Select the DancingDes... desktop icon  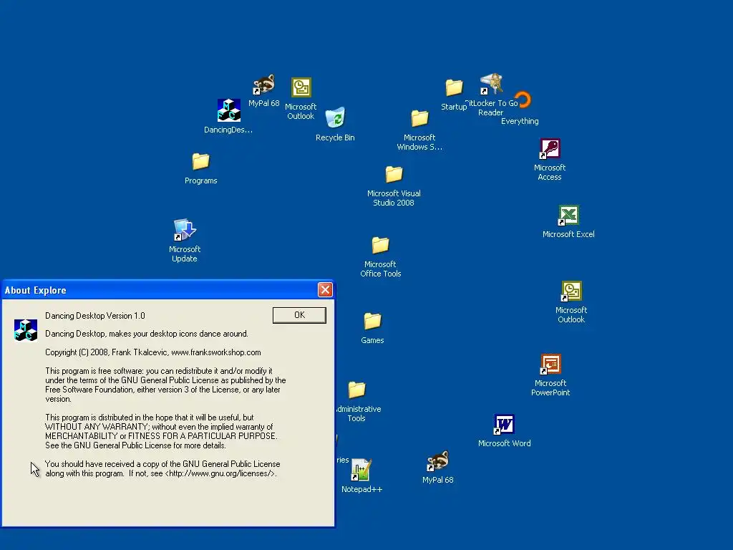point(228,110)
